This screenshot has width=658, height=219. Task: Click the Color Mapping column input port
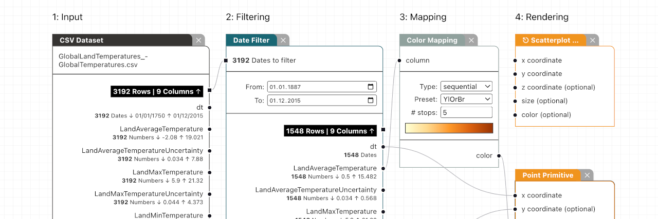[399, 61]
